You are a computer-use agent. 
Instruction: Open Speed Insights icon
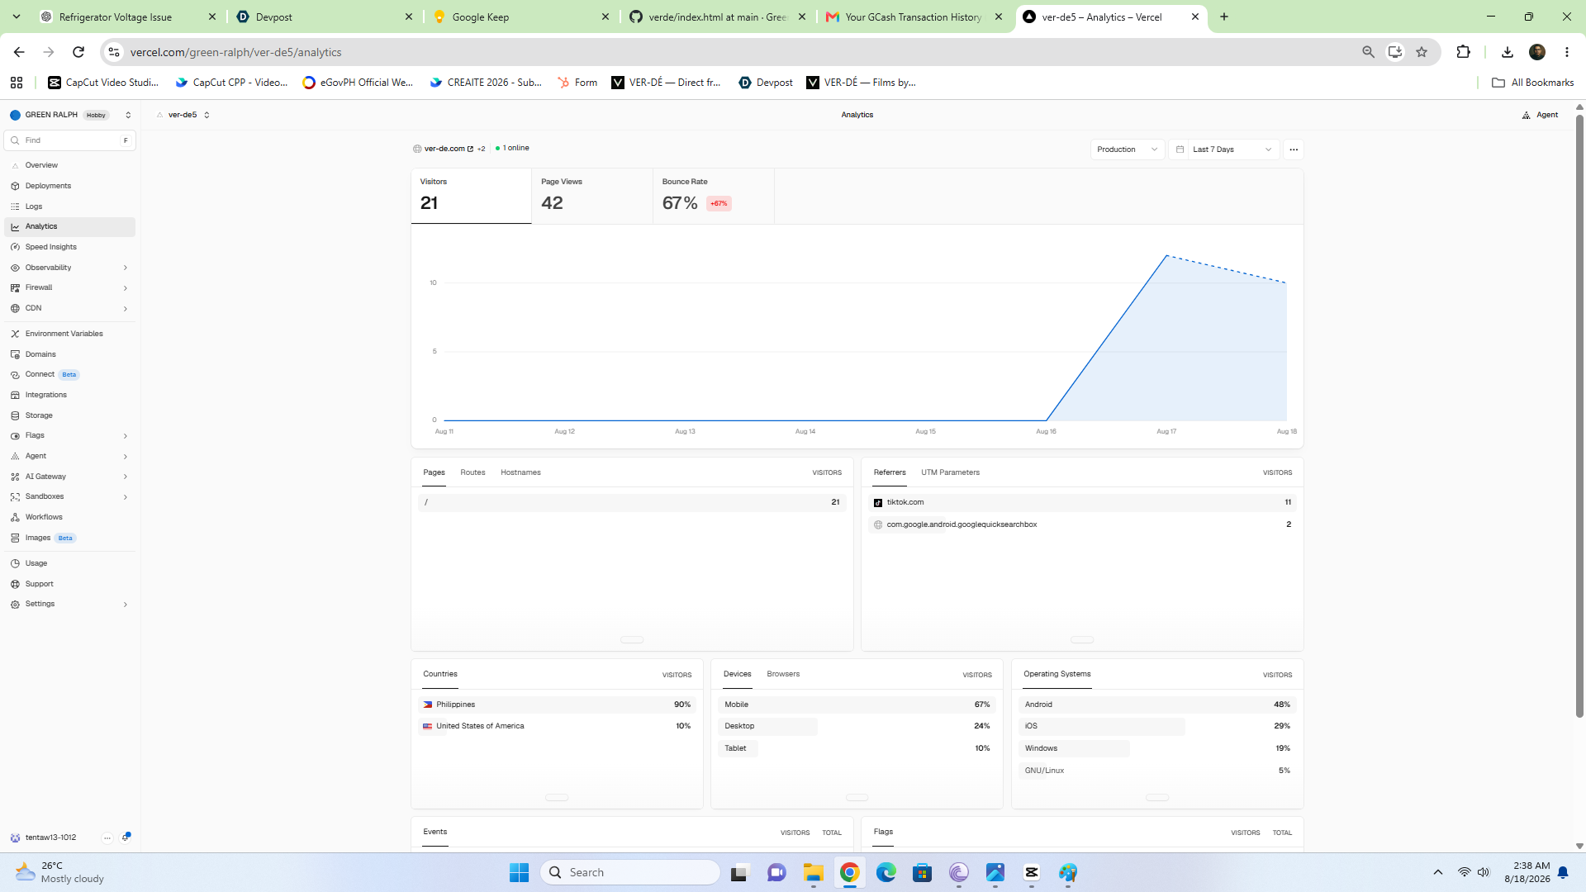click(x=15, y=247)
